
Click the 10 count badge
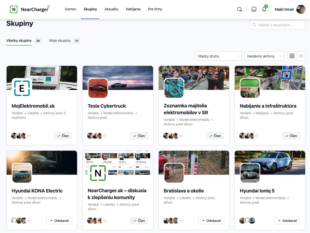pyautogui.click(x=77, y=41)
